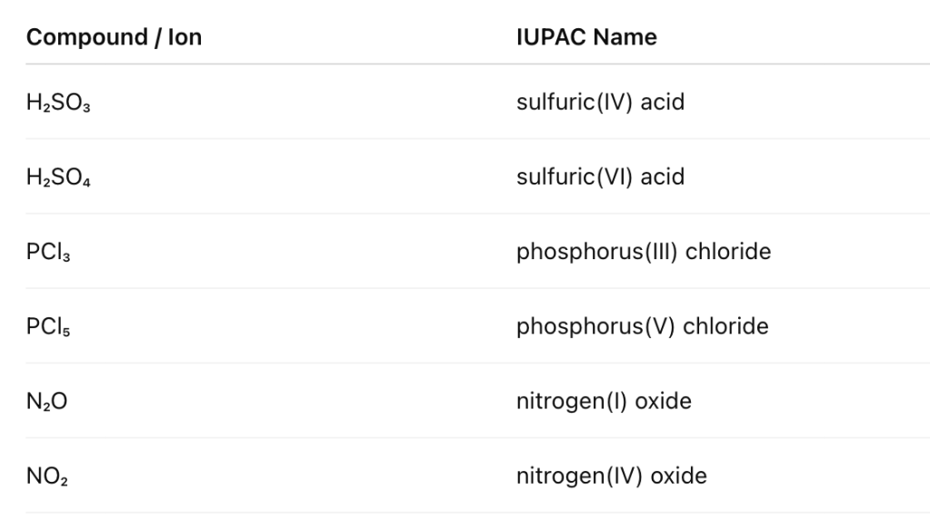The image size is (930, 520).
Task: Click "(III)" in phosphorus(III) chloride
Action: [x=657, y=251]
